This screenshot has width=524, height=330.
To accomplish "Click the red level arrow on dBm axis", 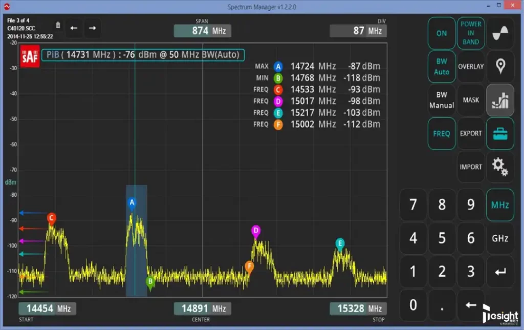I will (32, 229).
